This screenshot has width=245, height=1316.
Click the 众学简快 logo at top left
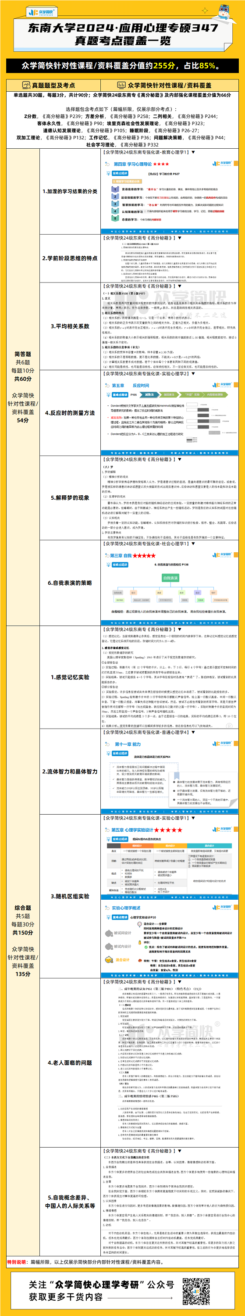click(x=42, y=12)
